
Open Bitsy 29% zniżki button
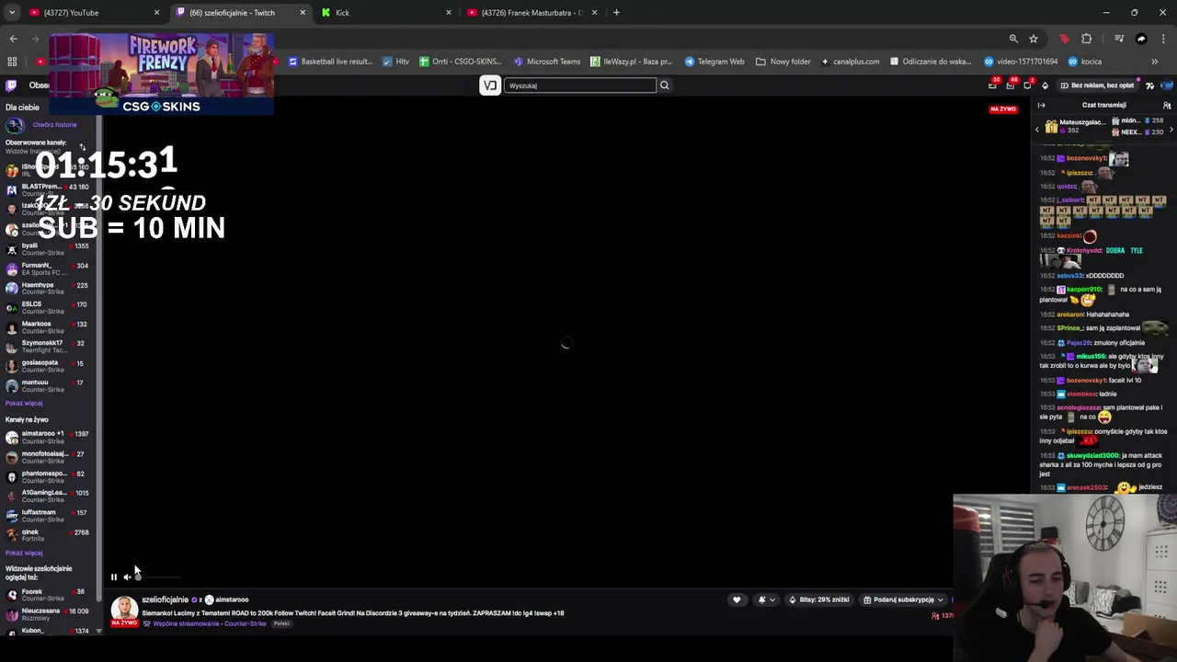[x=818, y=599]
